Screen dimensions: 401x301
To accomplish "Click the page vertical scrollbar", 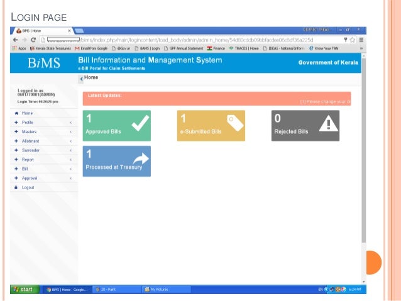I will 364,150.
